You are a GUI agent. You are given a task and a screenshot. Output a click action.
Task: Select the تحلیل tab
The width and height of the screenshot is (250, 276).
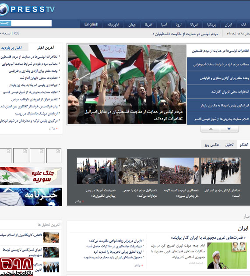tap(229, 145)
